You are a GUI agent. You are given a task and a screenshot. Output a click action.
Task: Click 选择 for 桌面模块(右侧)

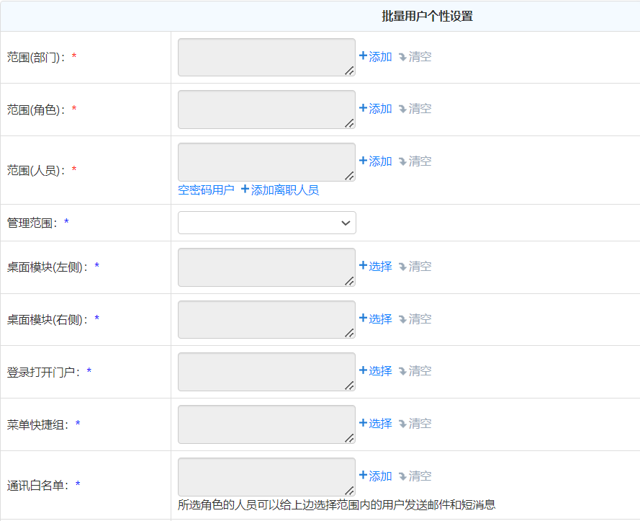[375, 319]
